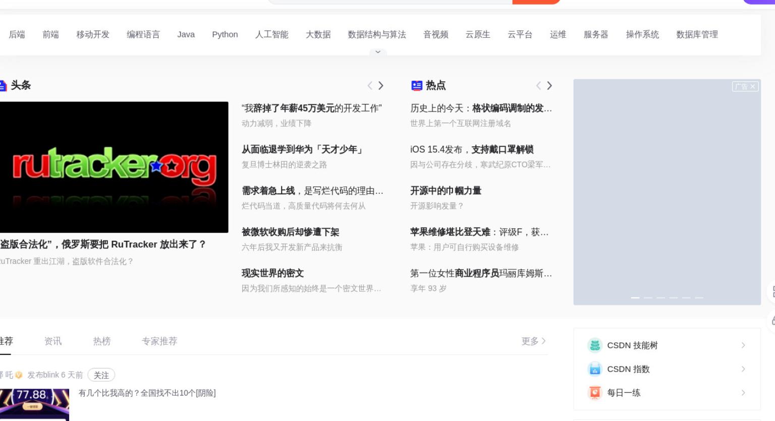The image size is (775, 421).
Task: Click the 每日一练 red icon
Action: click(595, 393)
